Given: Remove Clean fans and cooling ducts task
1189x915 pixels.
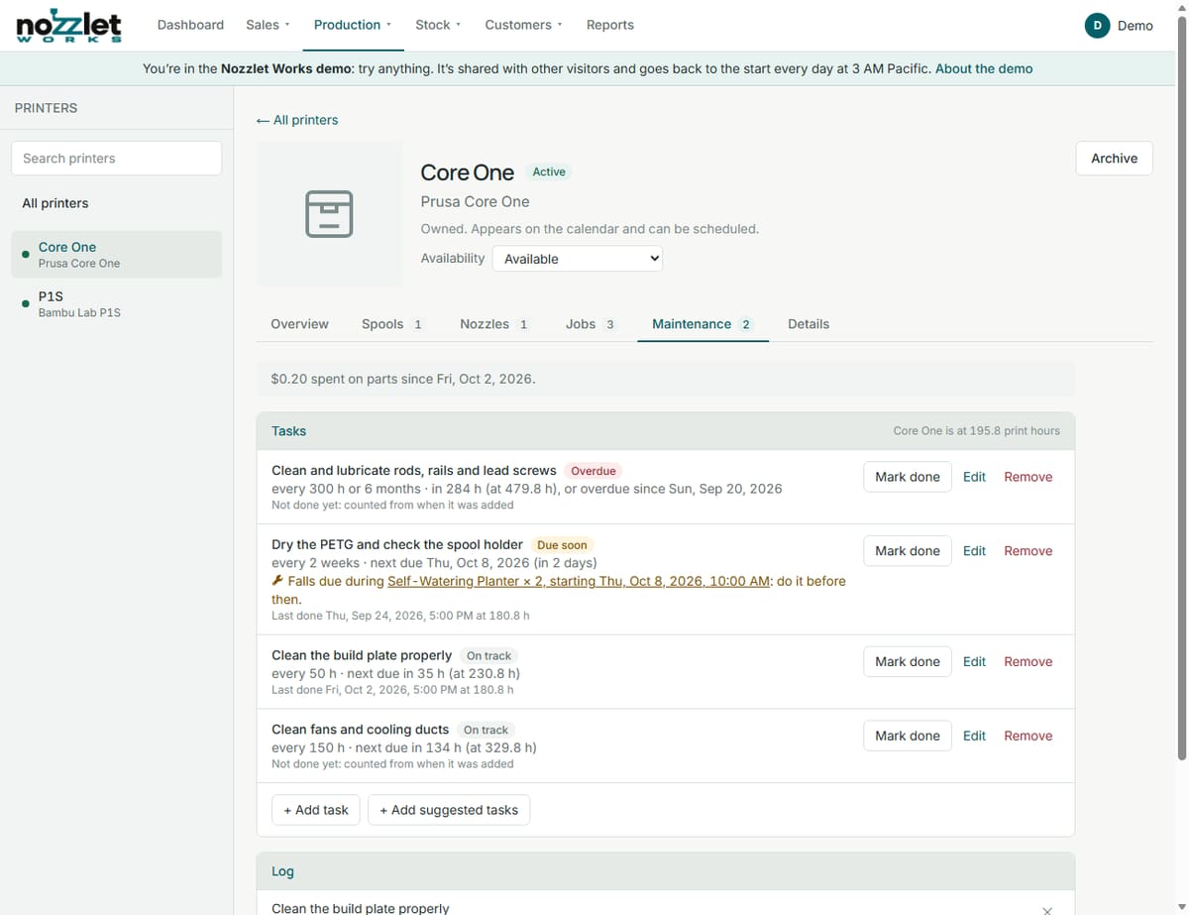Looking at the screenshot, I should tap(1028, 736).
